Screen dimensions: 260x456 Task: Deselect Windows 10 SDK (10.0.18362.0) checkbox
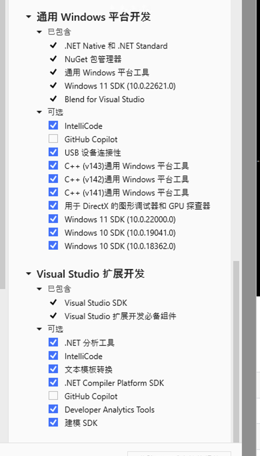pyautogui.click(x=53, y=246)
